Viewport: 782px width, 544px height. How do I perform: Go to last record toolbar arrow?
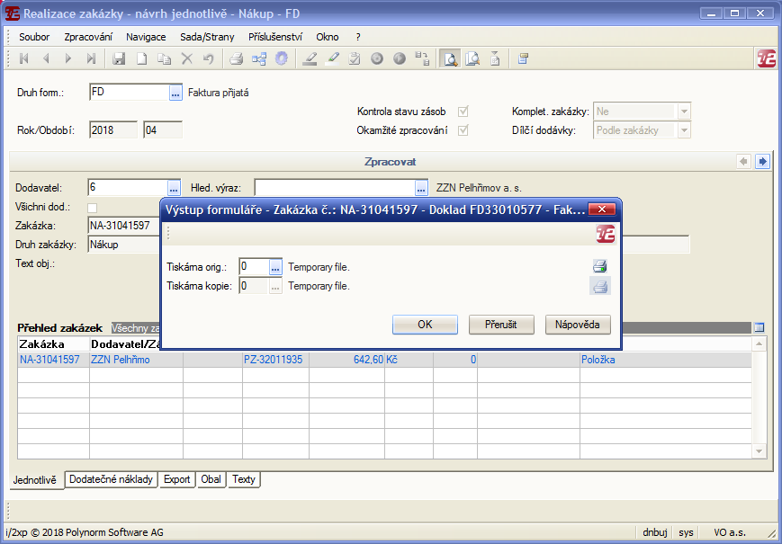[x=91, y=58]
